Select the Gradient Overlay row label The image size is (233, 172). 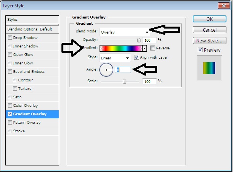tap(30, 114)
